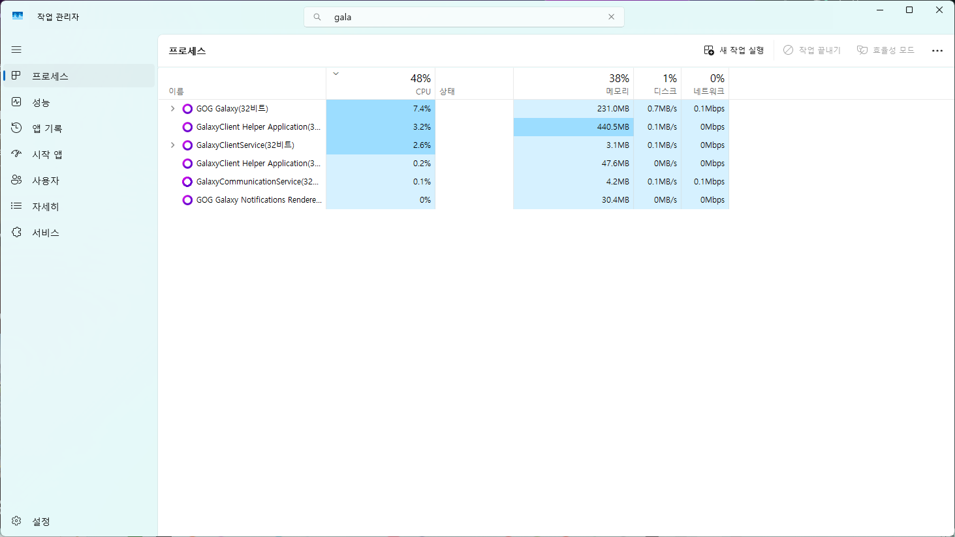Click the GalaxyCommunicationService process icon
955x537 pixels.
tap(187, 182)
